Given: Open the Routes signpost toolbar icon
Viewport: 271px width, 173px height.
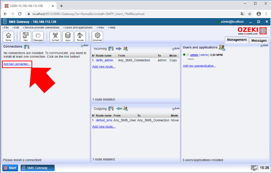Looking at the screenshot, I should (80, 37).
